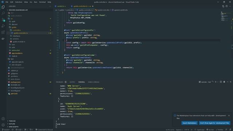Open the File menu

coord(7,2)
